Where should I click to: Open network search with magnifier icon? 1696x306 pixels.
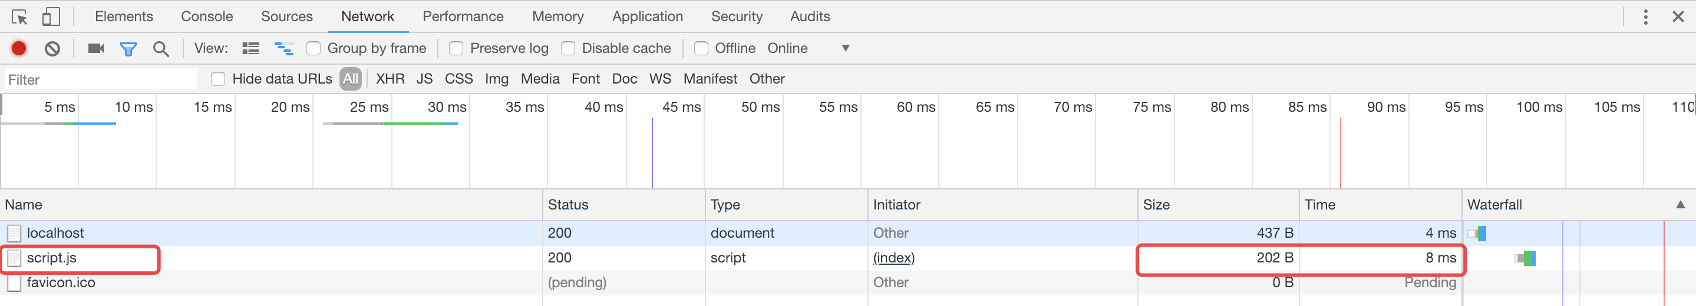[x=161, y=49]
